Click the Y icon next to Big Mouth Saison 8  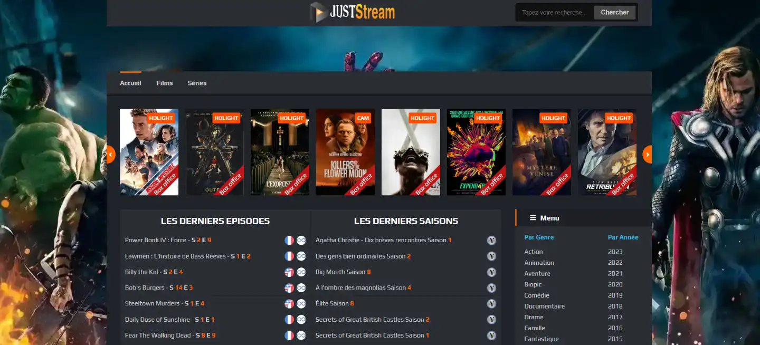pos(491,272)
